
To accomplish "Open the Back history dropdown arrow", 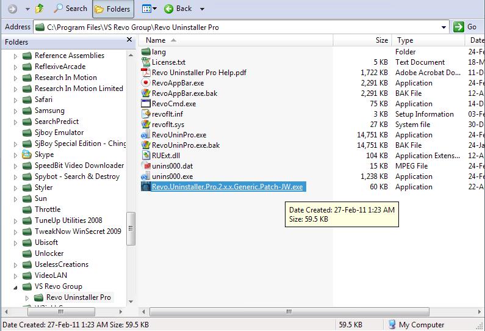I will (x=202, y=9).
